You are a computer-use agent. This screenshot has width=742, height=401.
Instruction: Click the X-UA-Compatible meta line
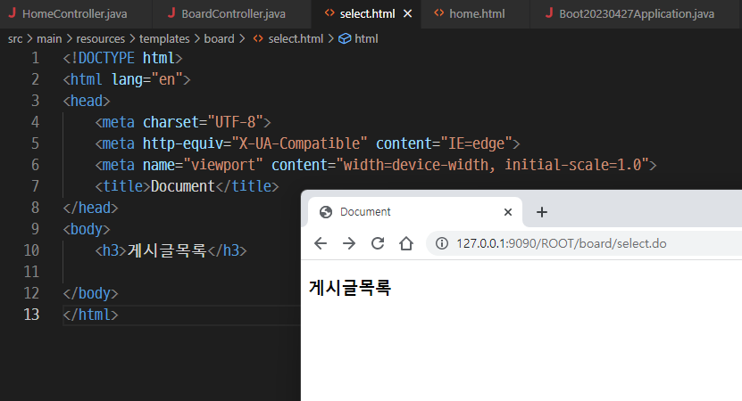(x=307, y=143)
